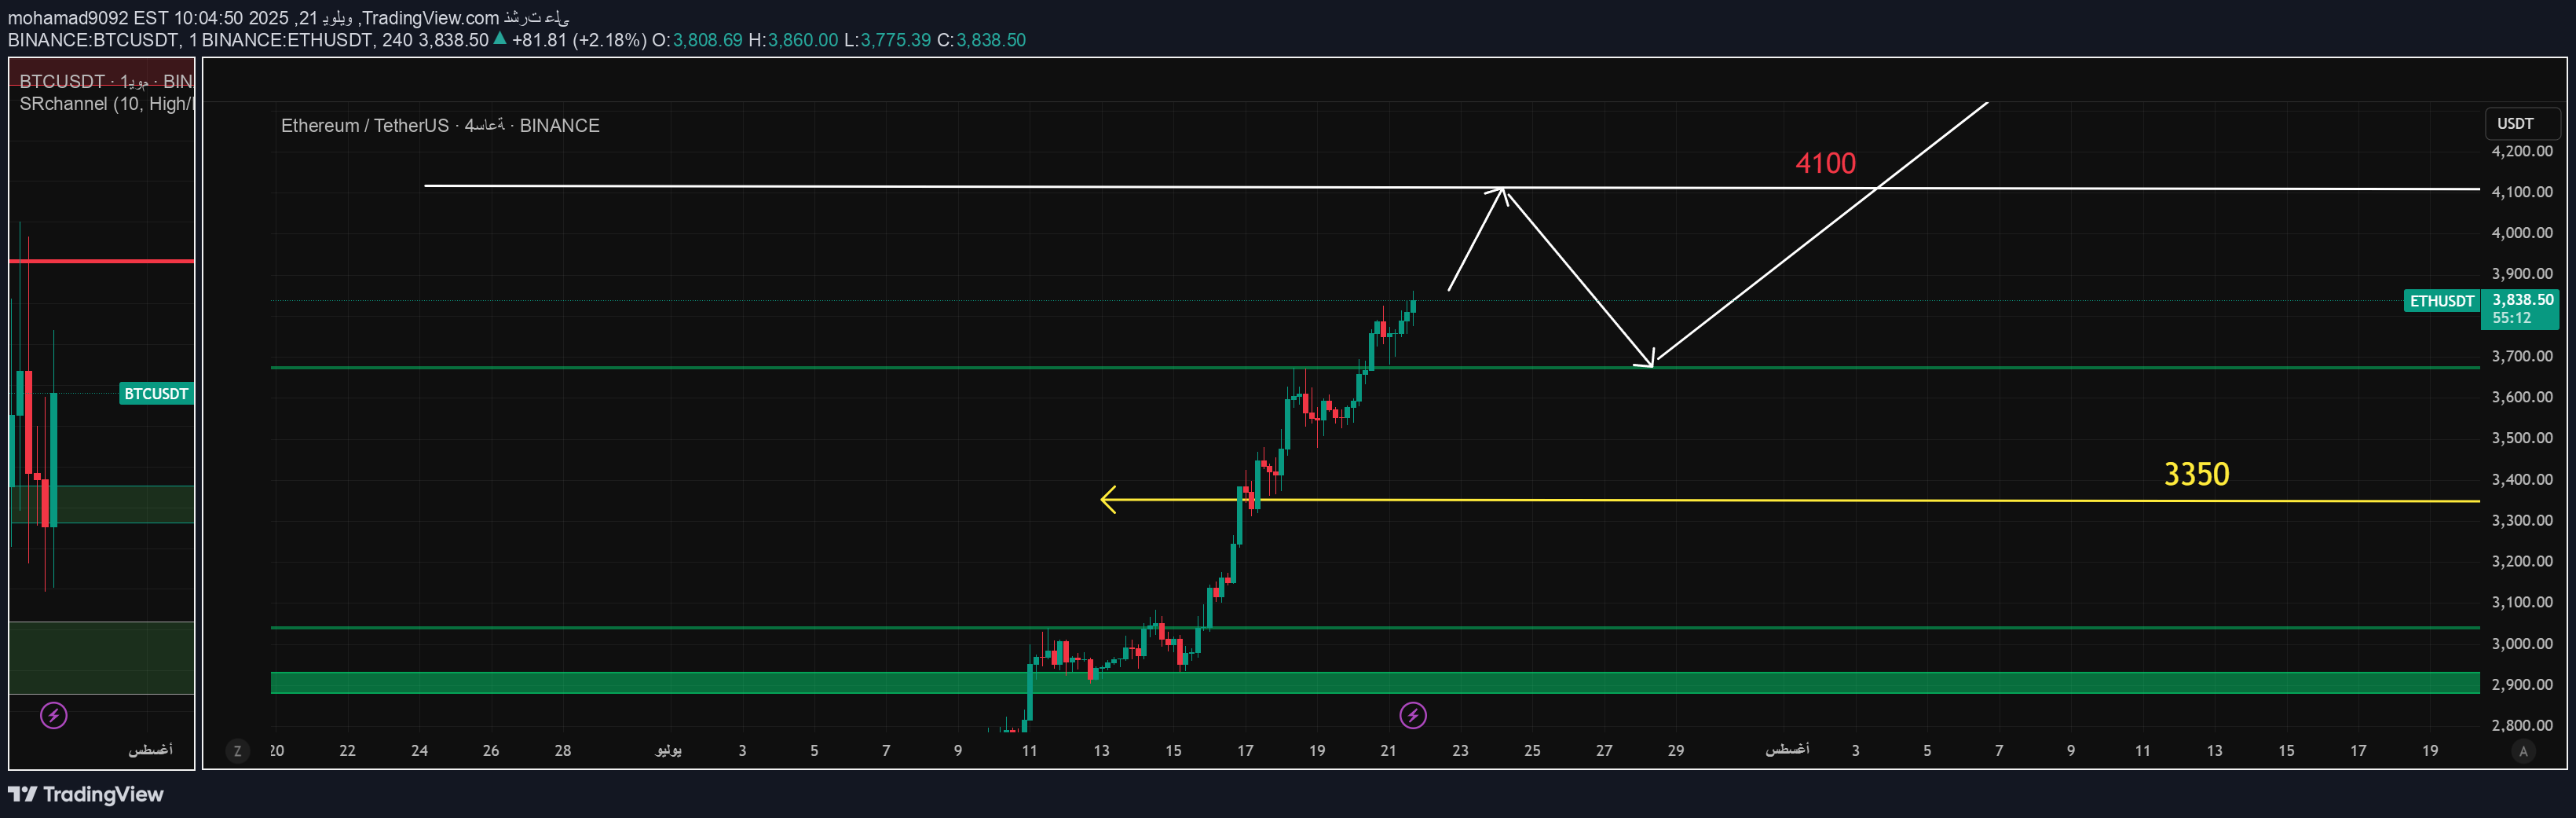The width and height of the screenshot is (2576, 818).
Task: Click the 2,900.00 price axis label
Action: tap(2521, 685)
